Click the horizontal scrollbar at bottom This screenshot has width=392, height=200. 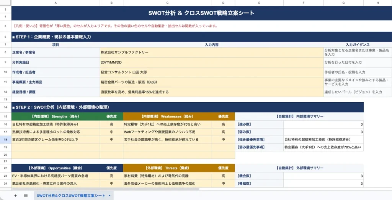pos(105,189)
